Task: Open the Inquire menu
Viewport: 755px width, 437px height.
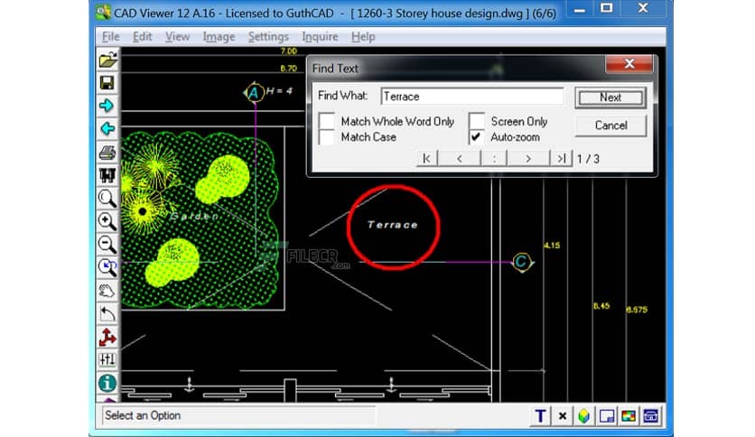Action: (x=320, y=37)
